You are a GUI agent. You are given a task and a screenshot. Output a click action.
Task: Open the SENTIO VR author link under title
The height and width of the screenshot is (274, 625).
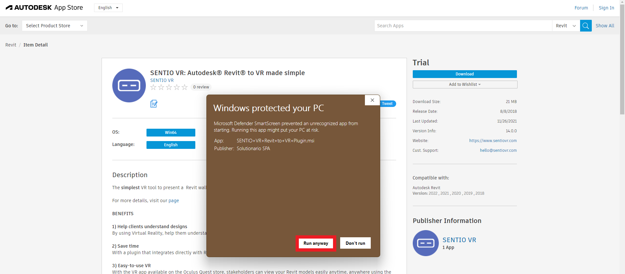[x=162, y=80]
